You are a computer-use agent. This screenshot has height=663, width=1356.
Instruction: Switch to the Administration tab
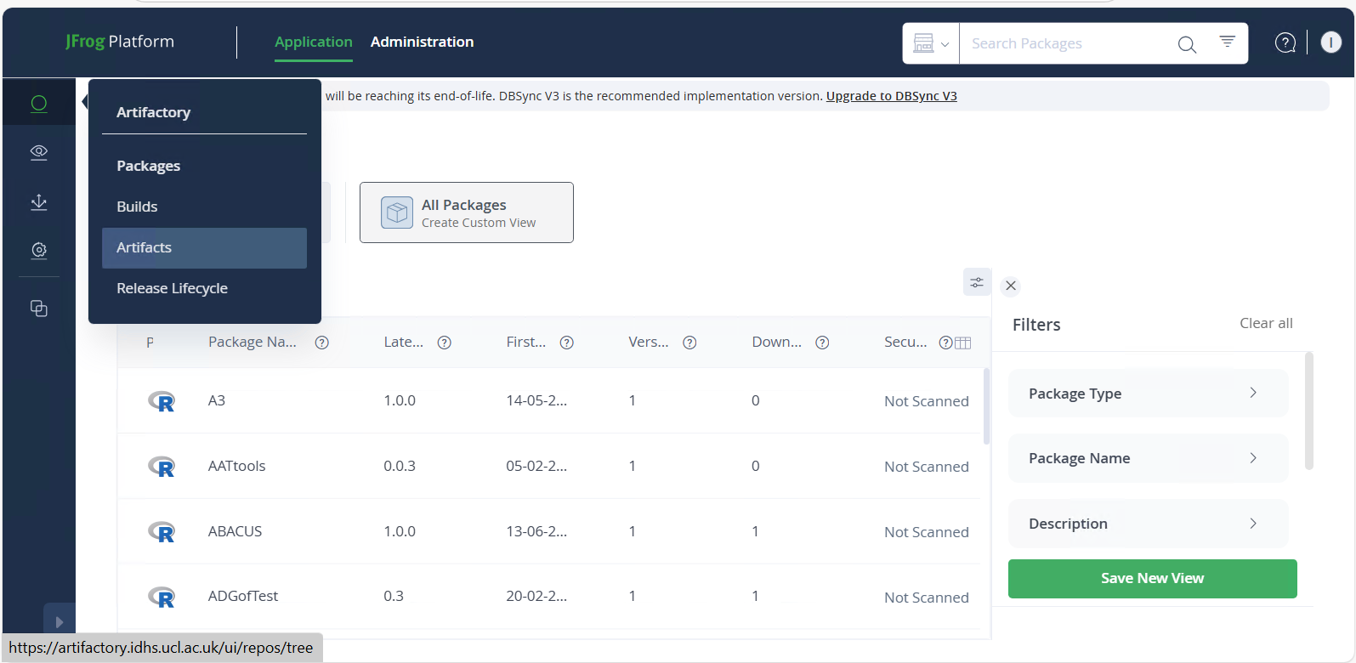[x=422, y=42]
